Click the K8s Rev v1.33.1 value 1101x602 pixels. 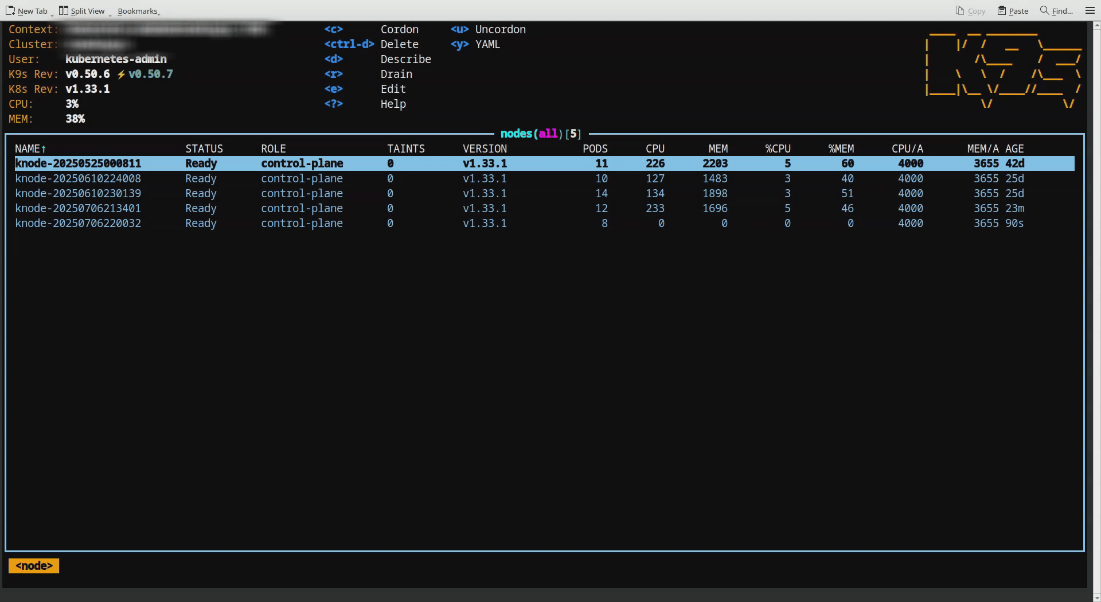88,89
